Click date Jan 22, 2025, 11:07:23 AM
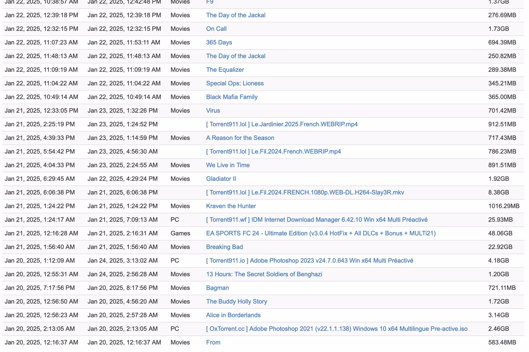 pos(41,42)
